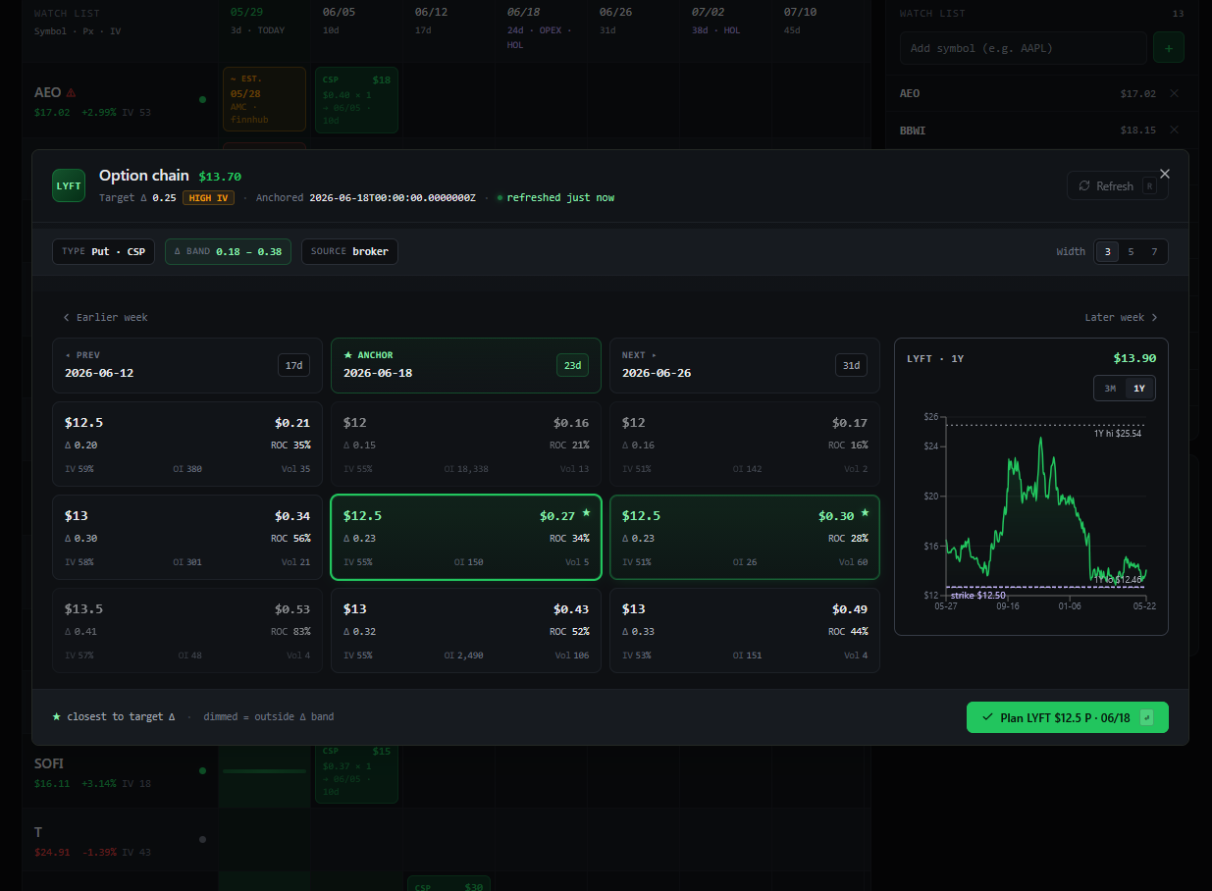Image resolution: width=1212 pixels, height=891 pixels.
Task: Click the LYFT ticker badge icon
Action: (x=69, y=185)
